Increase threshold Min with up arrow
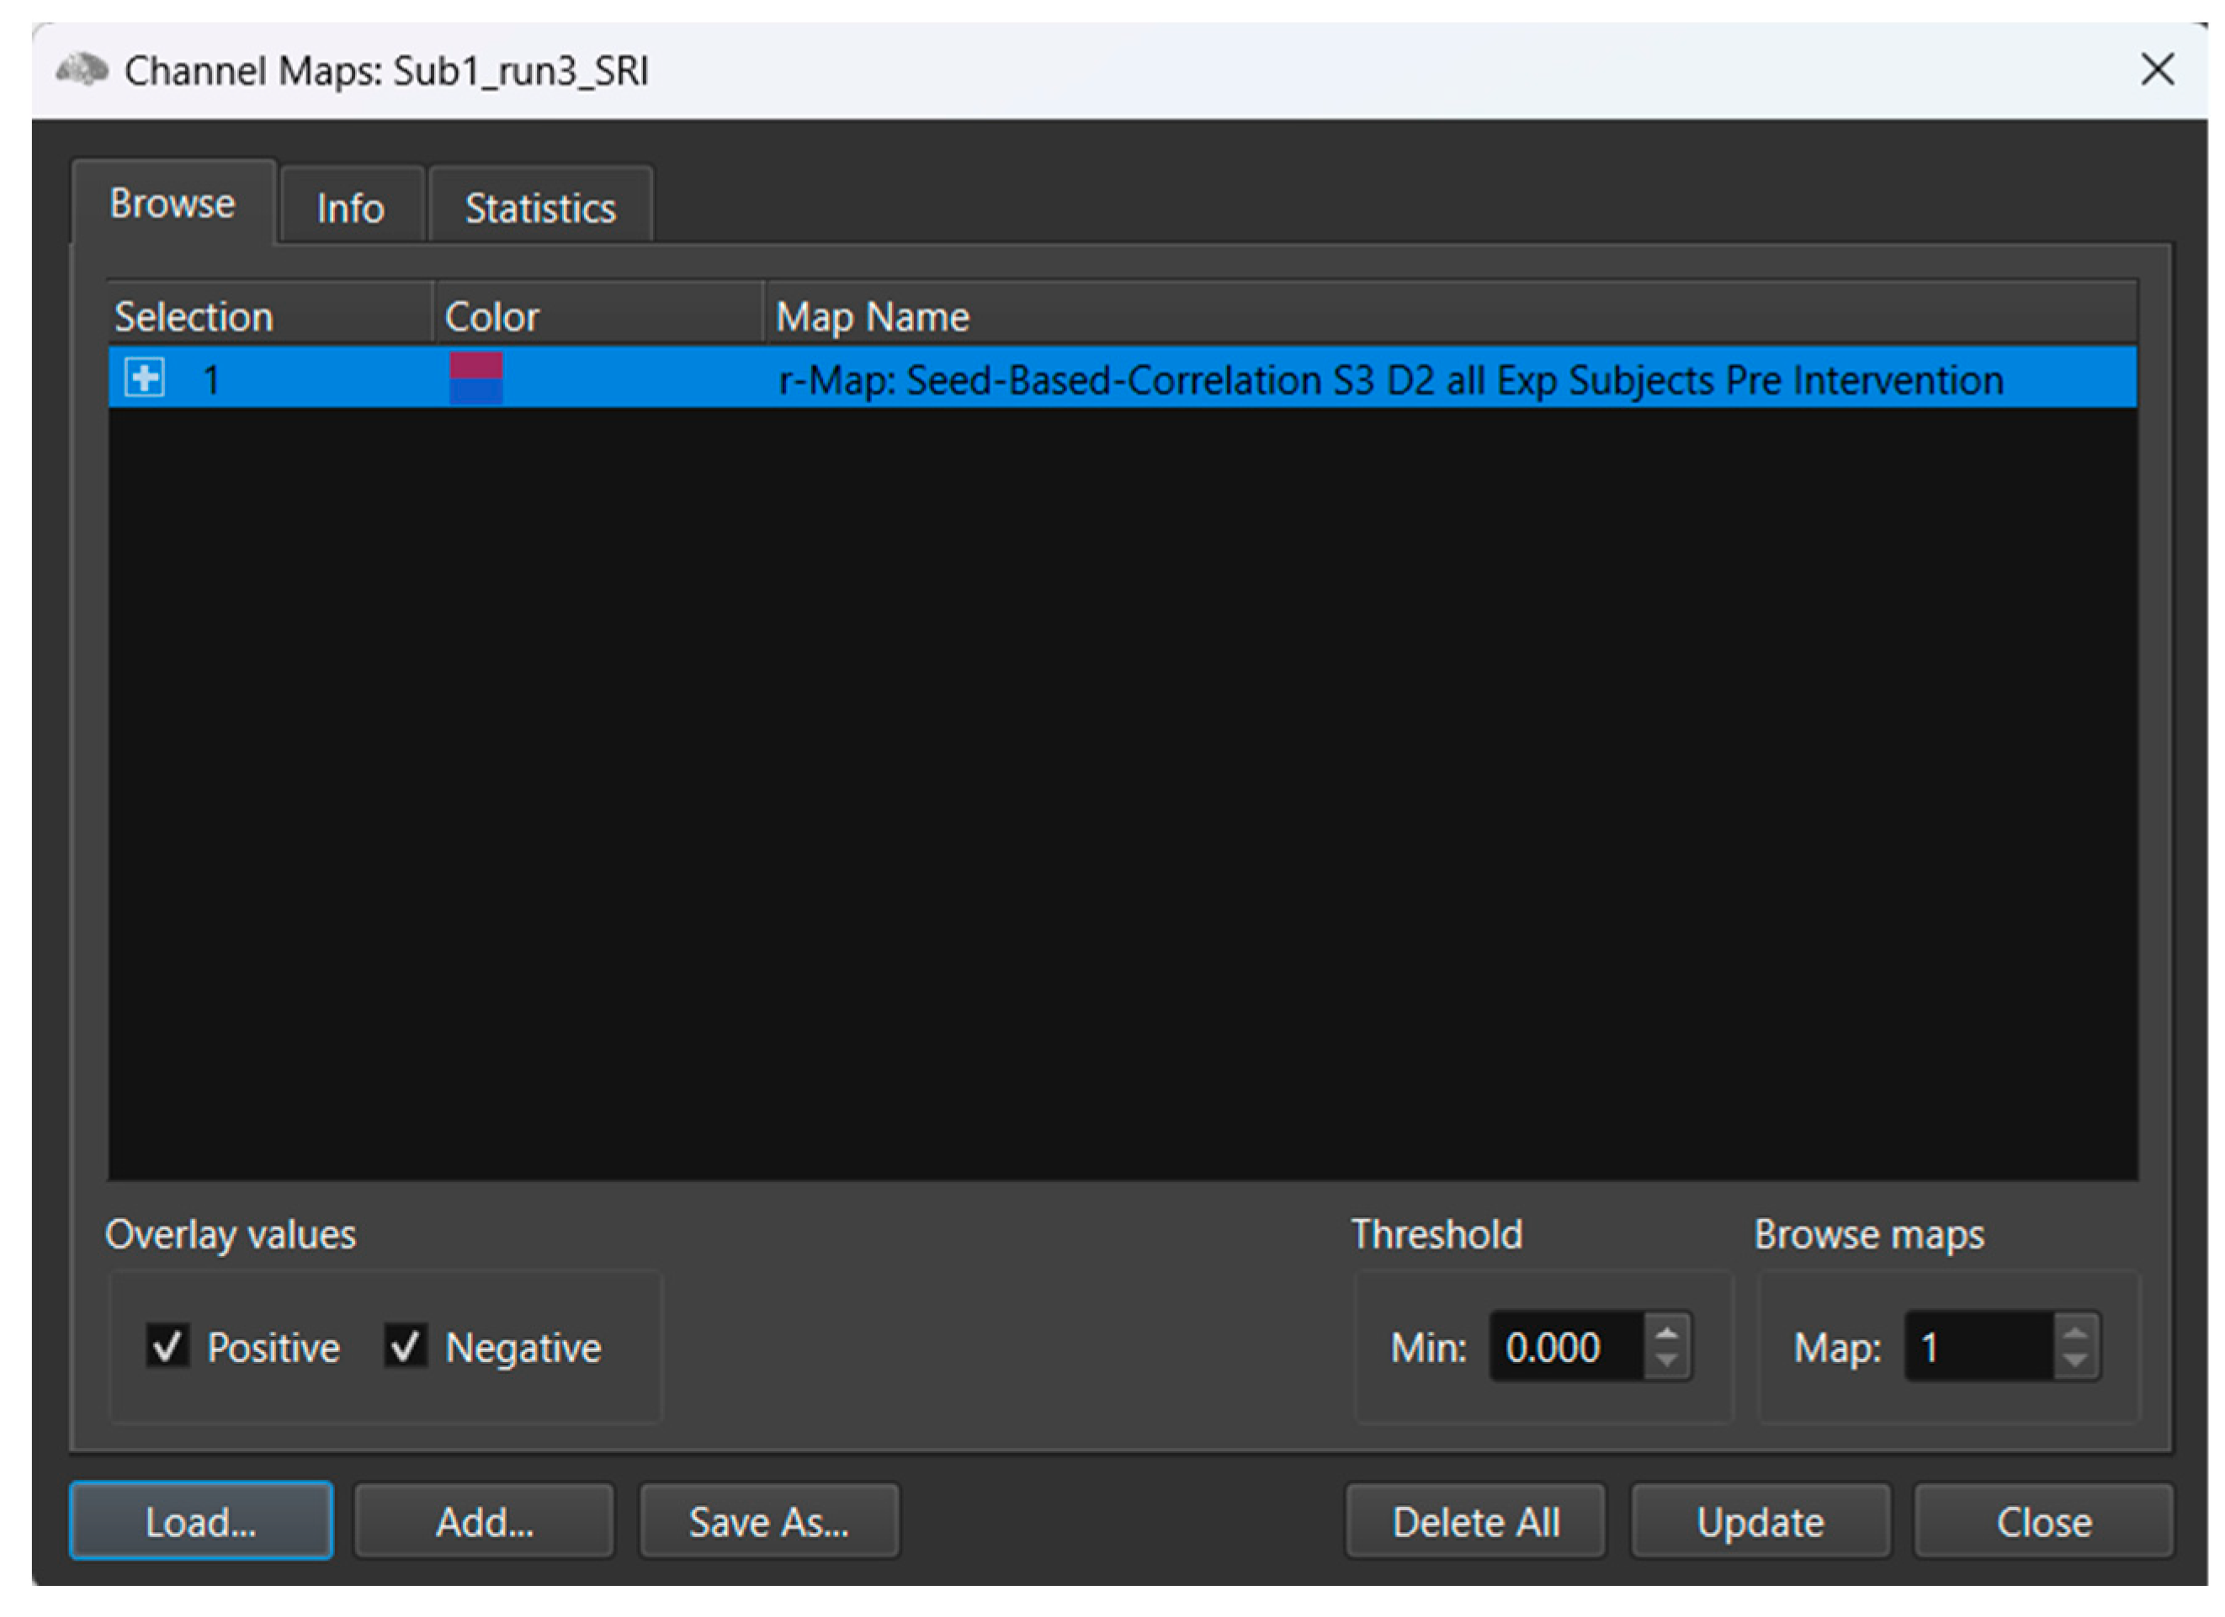Screen dimensions: 2225x1617 coord(1666,1333)
